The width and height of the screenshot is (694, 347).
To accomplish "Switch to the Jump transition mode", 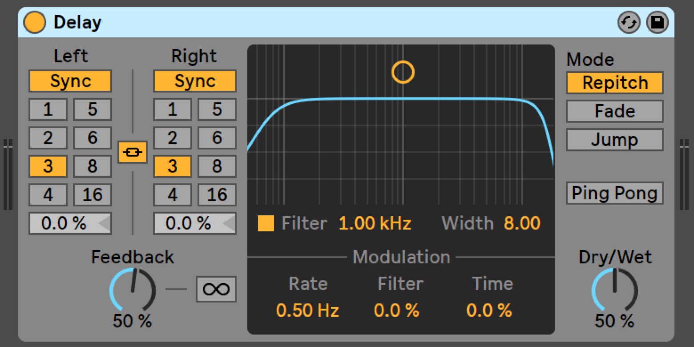I will (615, 140).
